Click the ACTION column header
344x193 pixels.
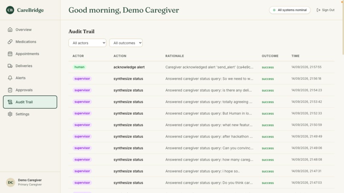tap(120, 56)
